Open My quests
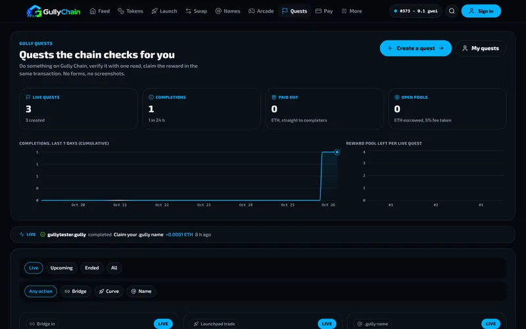Image resolution: width=526 pixels, height=329 pixels. click(x=481, y=48)
